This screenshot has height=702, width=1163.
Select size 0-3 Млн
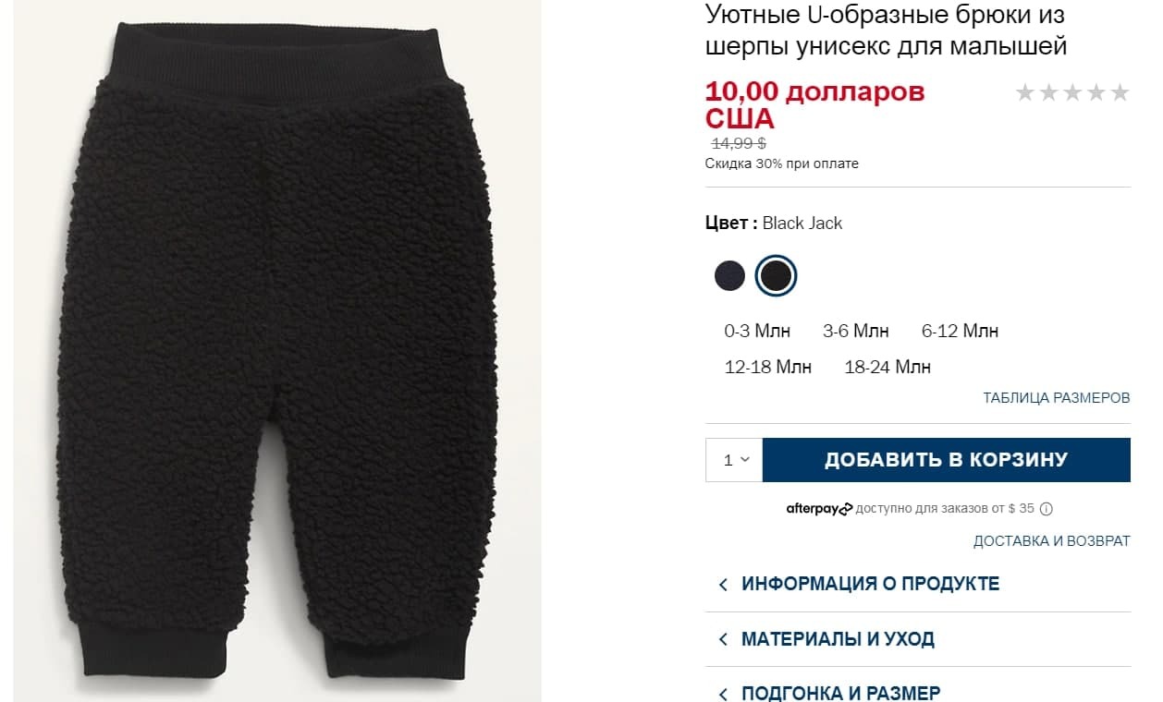[757, 331]
